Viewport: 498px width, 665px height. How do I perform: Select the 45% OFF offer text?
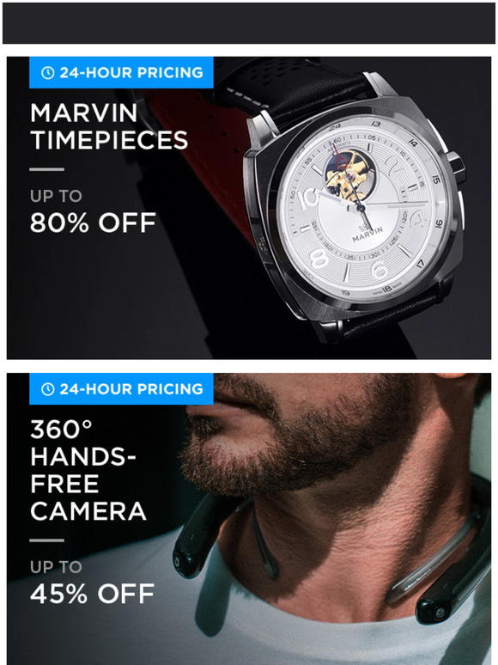tap(93, 594)
